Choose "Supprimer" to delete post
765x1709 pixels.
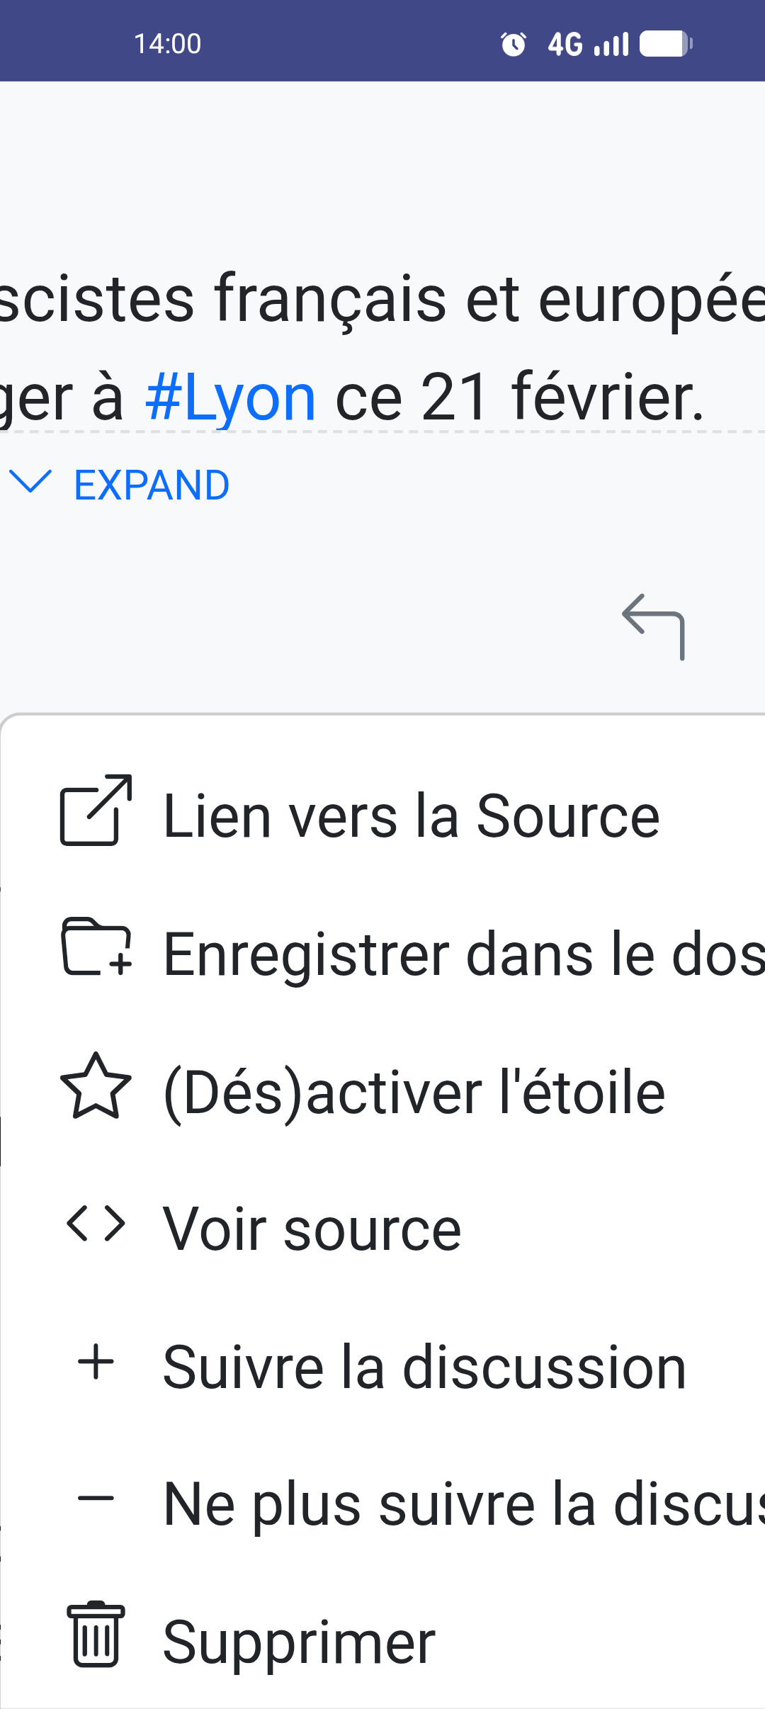click(299, 1642)
